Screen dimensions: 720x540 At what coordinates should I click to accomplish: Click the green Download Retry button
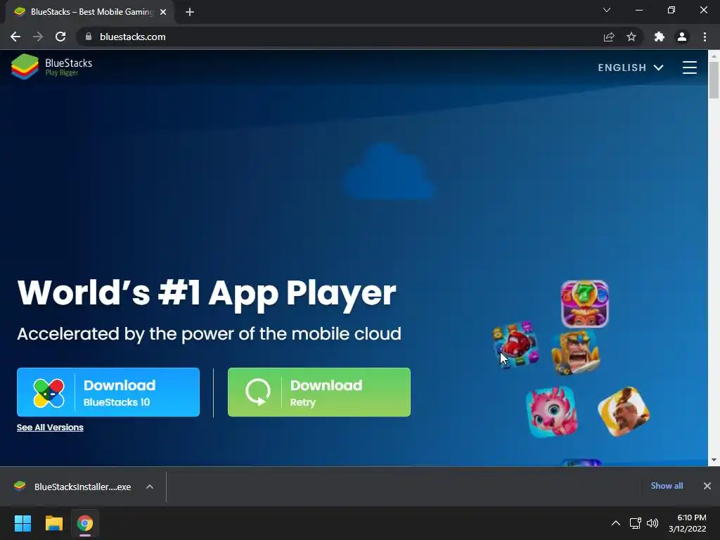click(x=319, y=392)
